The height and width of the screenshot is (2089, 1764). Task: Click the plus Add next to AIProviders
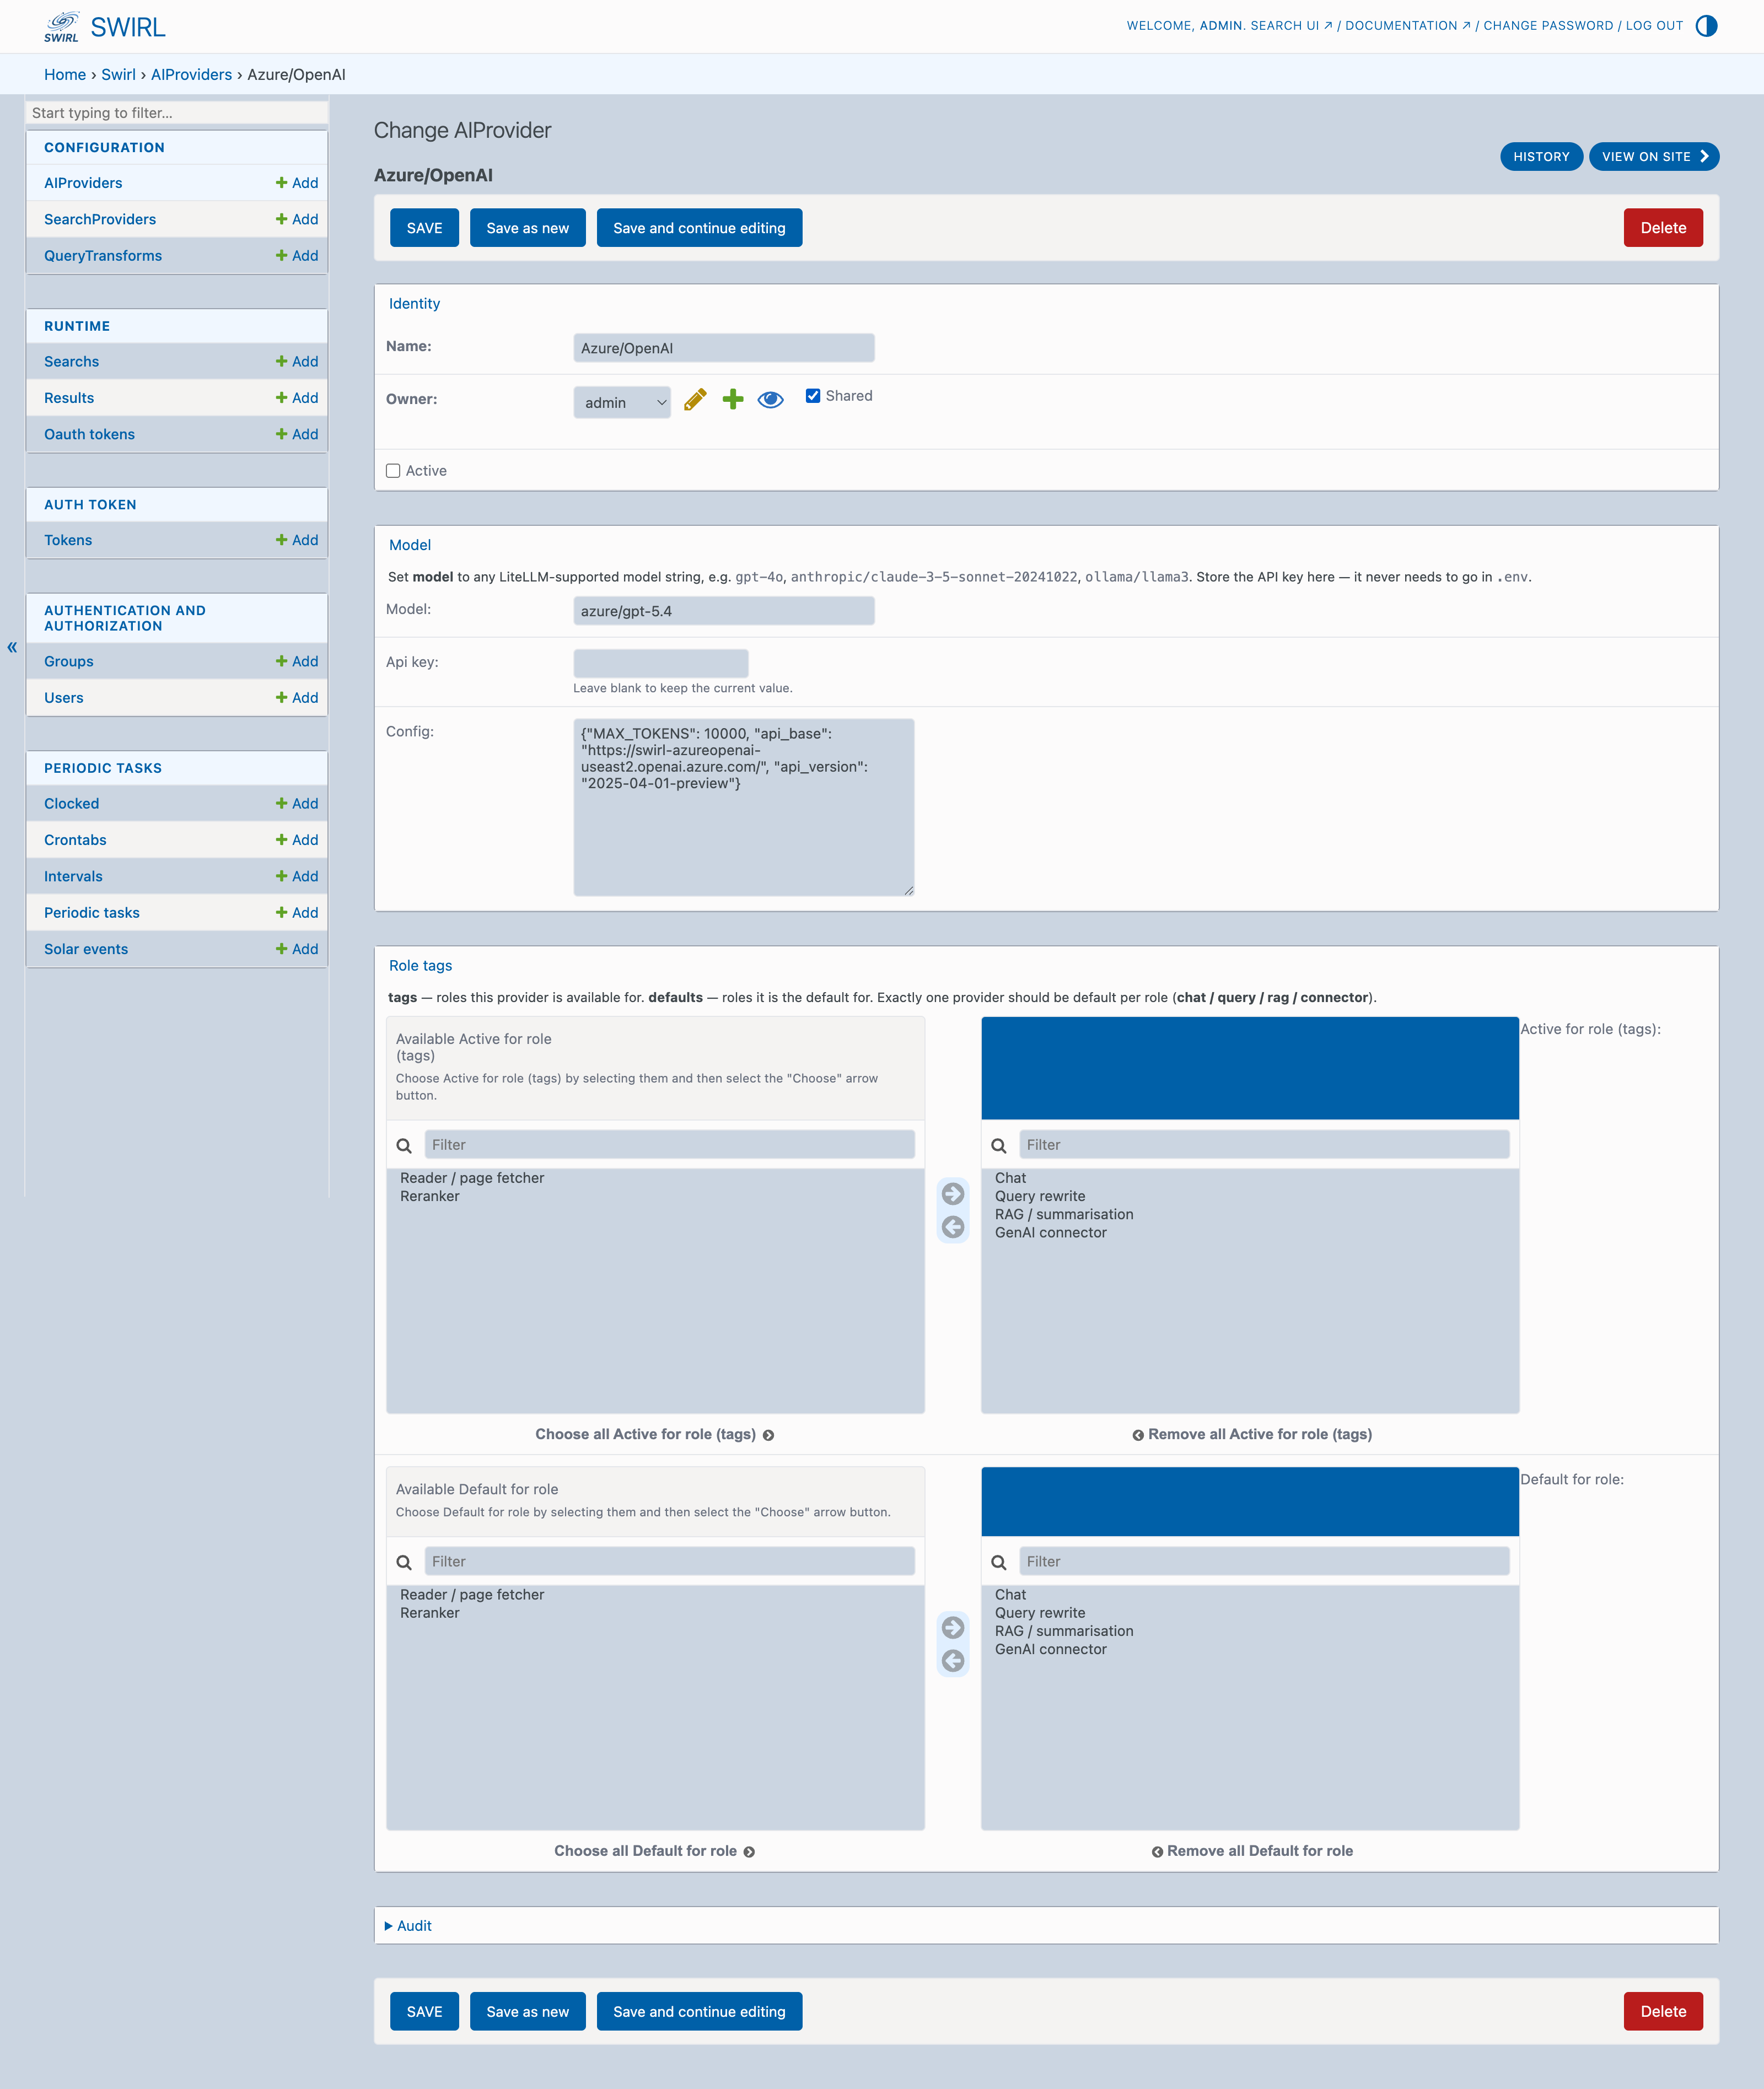pos(297,183)
